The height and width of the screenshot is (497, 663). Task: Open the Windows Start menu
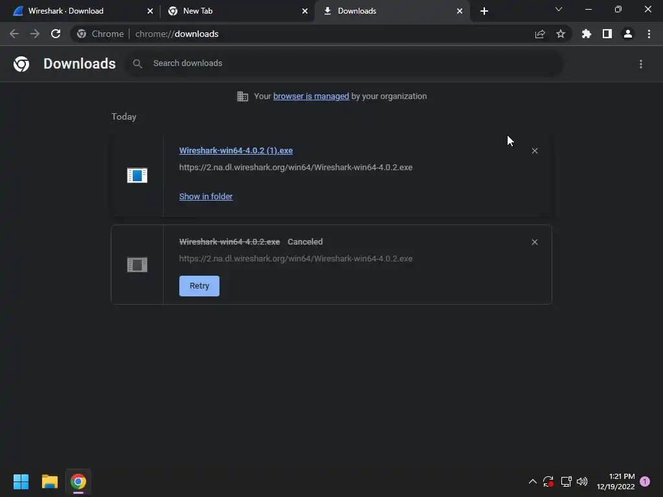click(x=21, y=481)
